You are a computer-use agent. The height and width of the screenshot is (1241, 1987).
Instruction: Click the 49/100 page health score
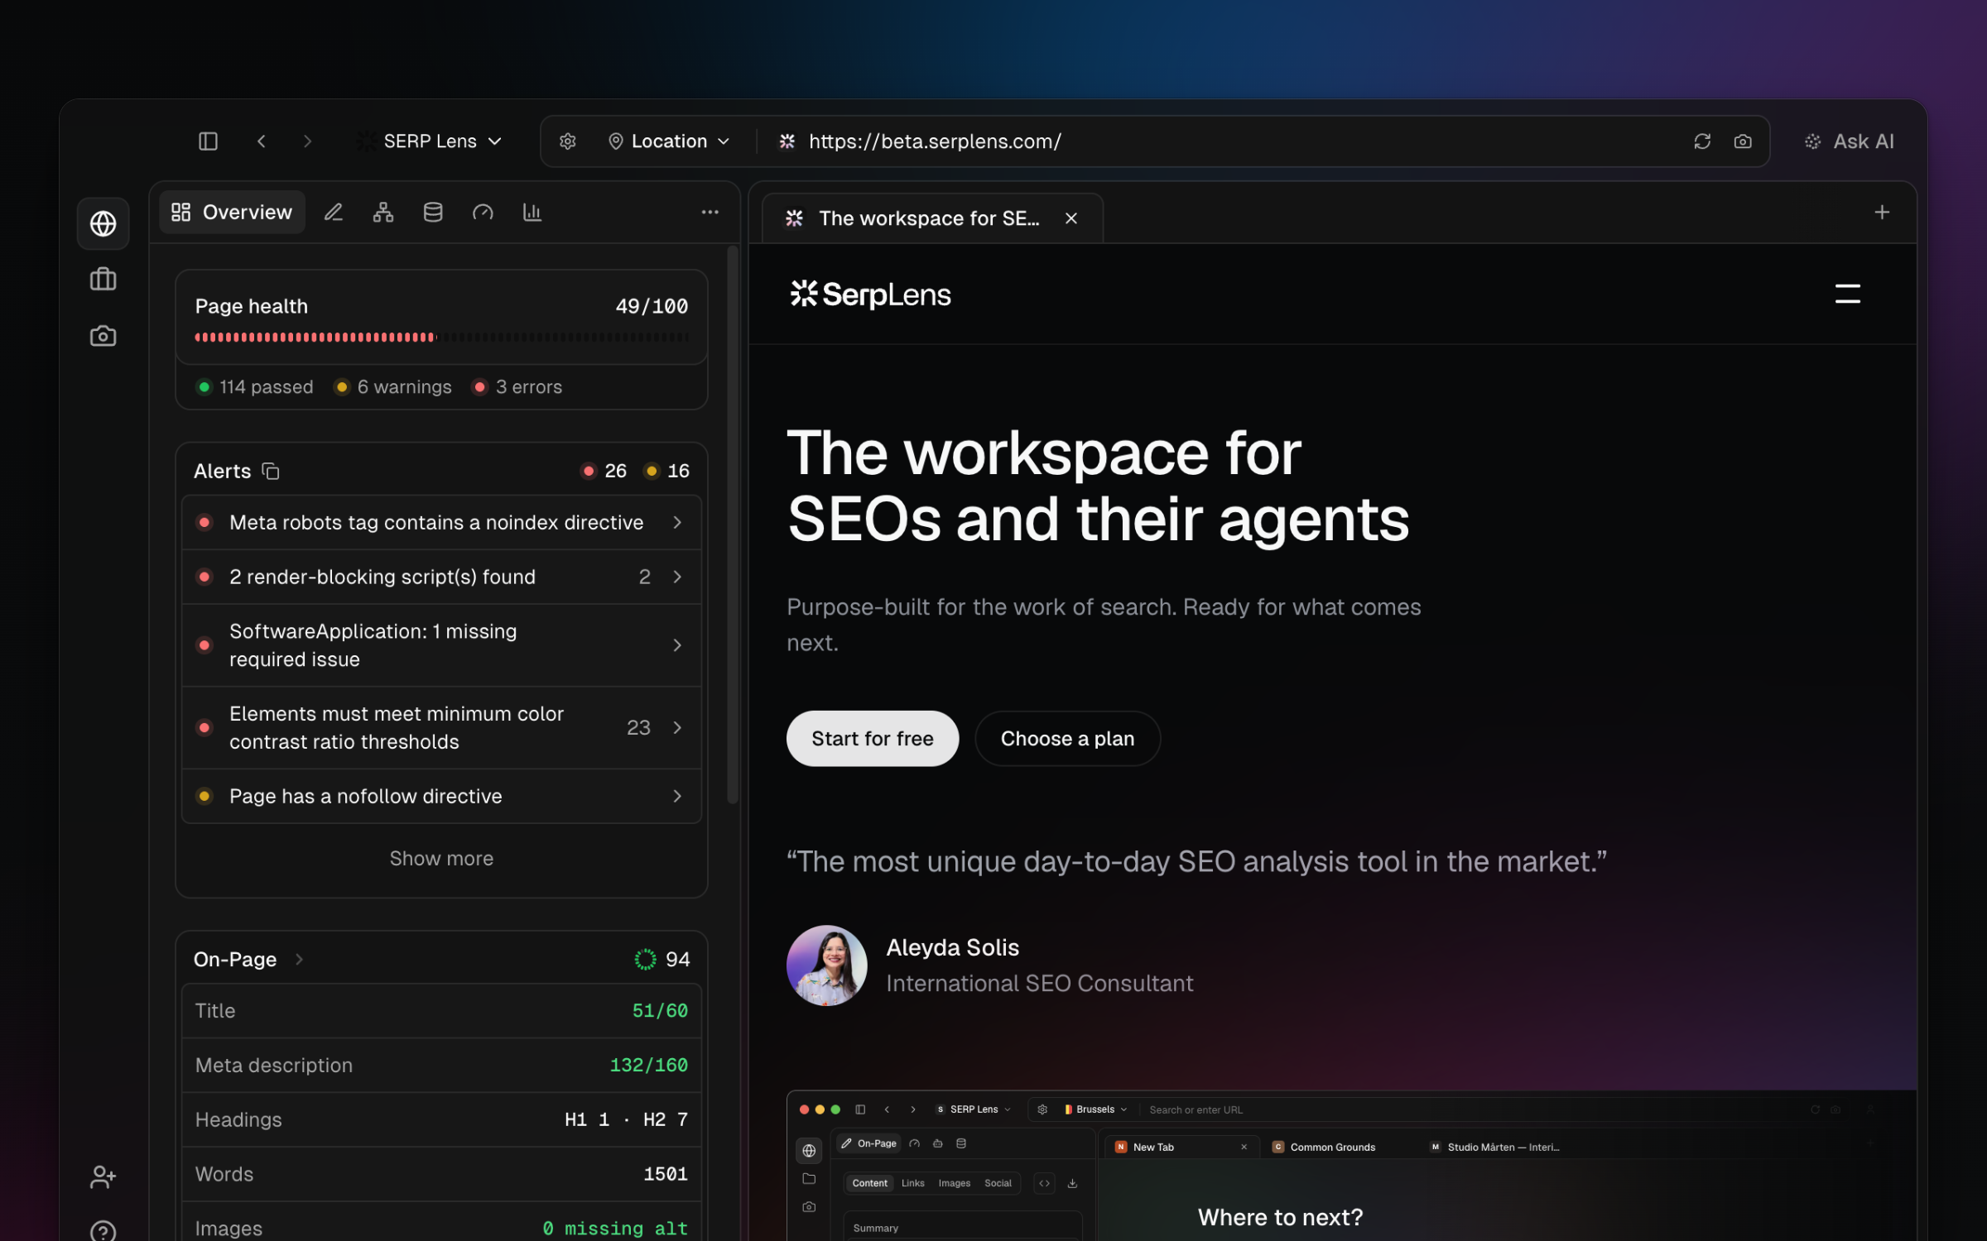(x=652, y=306)
